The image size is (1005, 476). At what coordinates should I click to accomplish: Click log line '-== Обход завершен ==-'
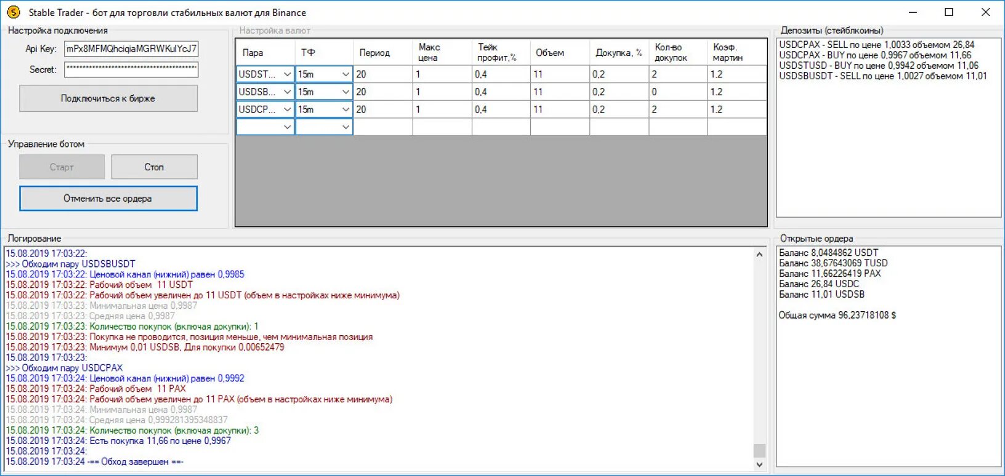click(95, 462)
